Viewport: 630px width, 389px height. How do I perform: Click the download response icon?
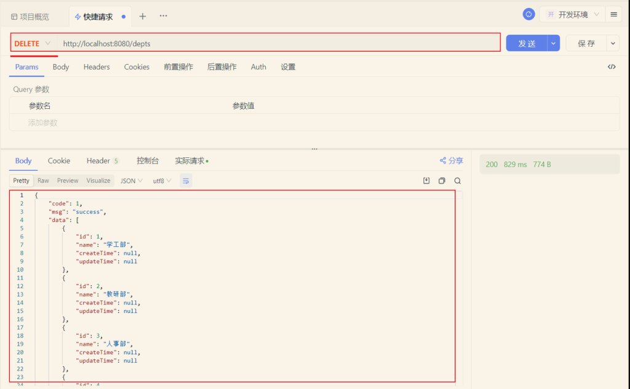pos(426,181)
